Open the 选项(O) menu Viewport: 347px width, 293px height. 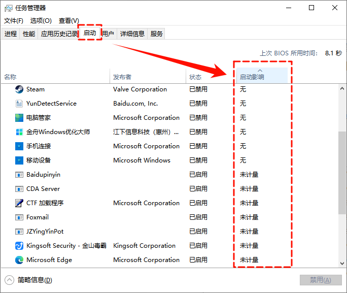41,21
